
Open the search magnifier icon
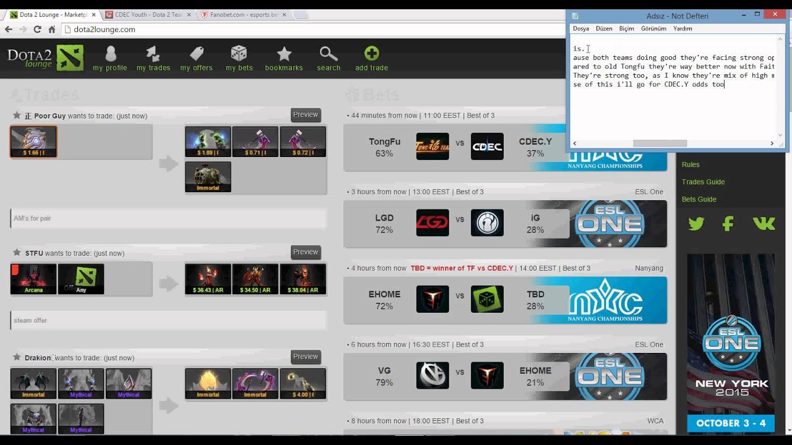coord(329,54)
